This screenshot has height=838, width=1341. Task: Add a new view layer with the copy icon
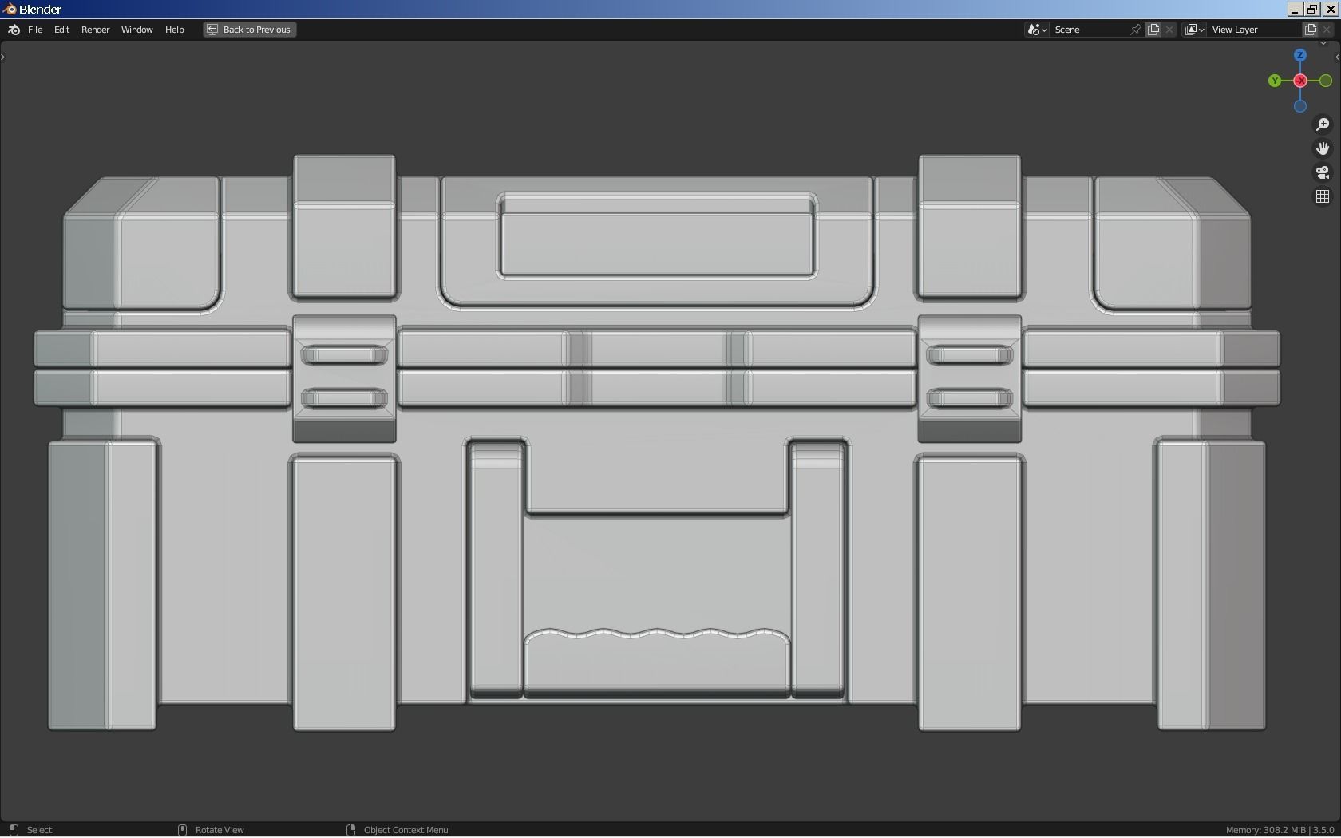[x=1311, y=30]
